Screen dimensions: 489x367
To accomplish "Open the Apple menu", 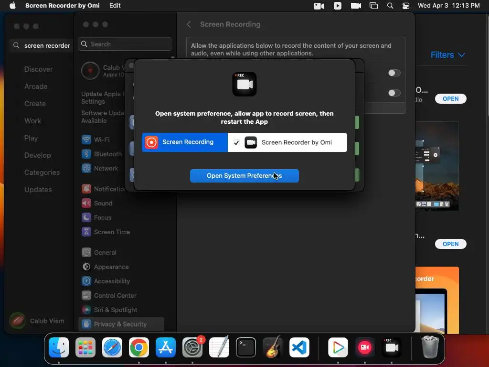I will pyautogui.click(x=12, y=5).
